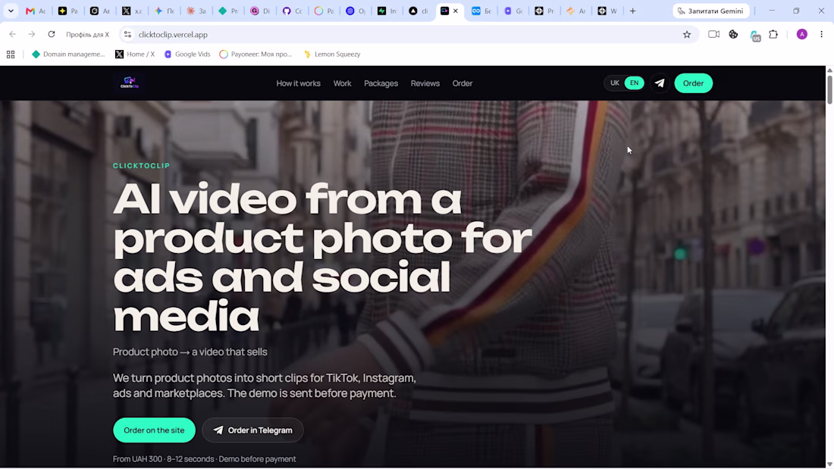The width and height of the screenshot is (834, 469).
Task: Click the scrollbar down arrow
Action: [x=829, y=464]
